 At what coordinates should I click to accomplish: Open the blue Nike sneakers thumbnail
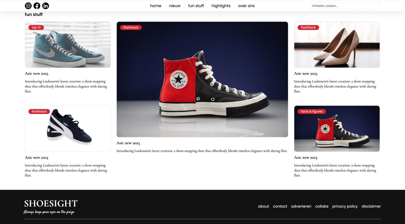68,45
